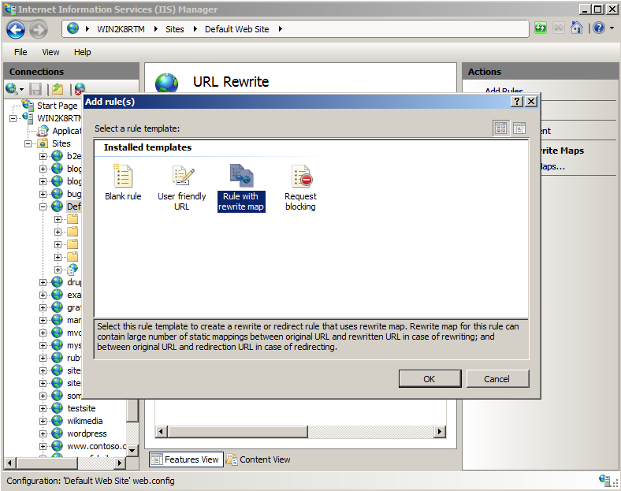
Task: Cancel the Add rule(s) dialog
Action: coord(497,379)
